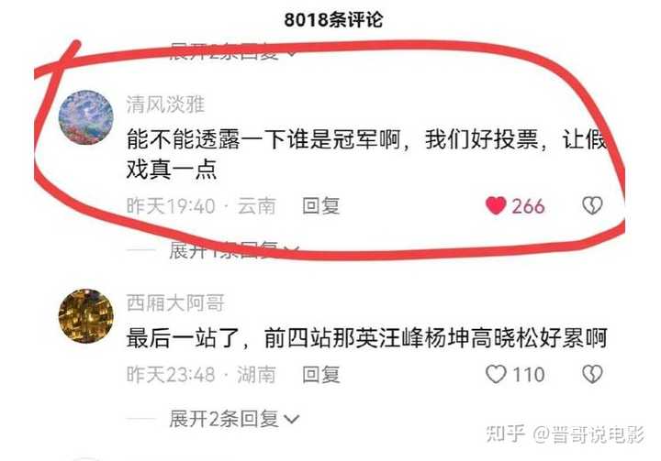Expand 2 replies under 西厢大阿哥's comment

click(234, 419)
